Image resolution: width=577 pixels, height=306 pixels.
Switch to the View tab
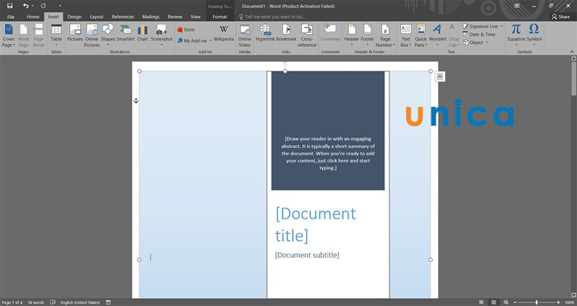point(195,17)
